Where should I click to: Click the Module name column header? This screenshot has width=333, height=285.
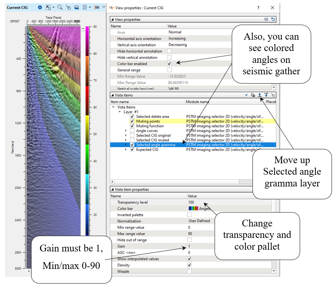click(x=197, y=102)
